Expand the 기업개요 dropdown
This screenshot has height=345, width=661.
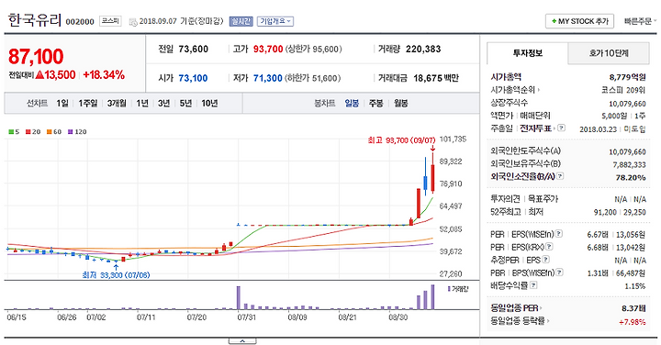click(275, 21)
